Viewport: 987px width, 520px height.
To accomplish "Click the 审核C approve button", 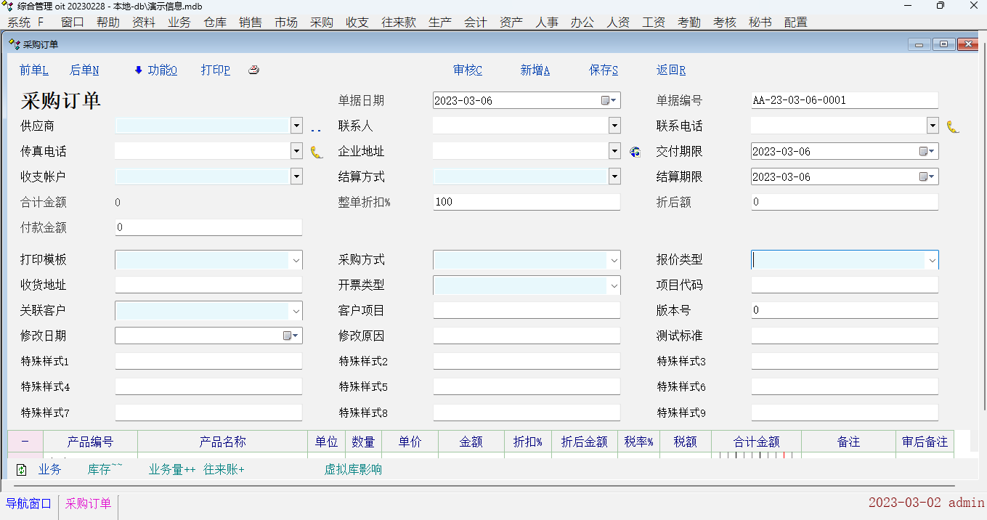I will (x=468, y=70).
